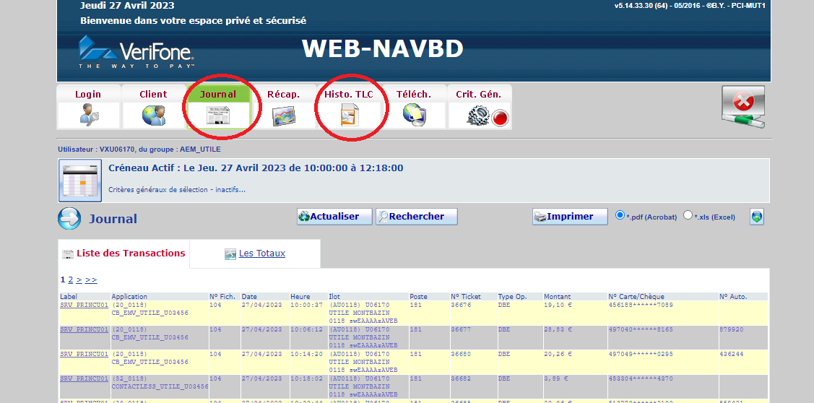Viewport: 814px width, 403px height.
Task: Select the *.pdf (Acrobat) radio button
Action: coord(620,215)
